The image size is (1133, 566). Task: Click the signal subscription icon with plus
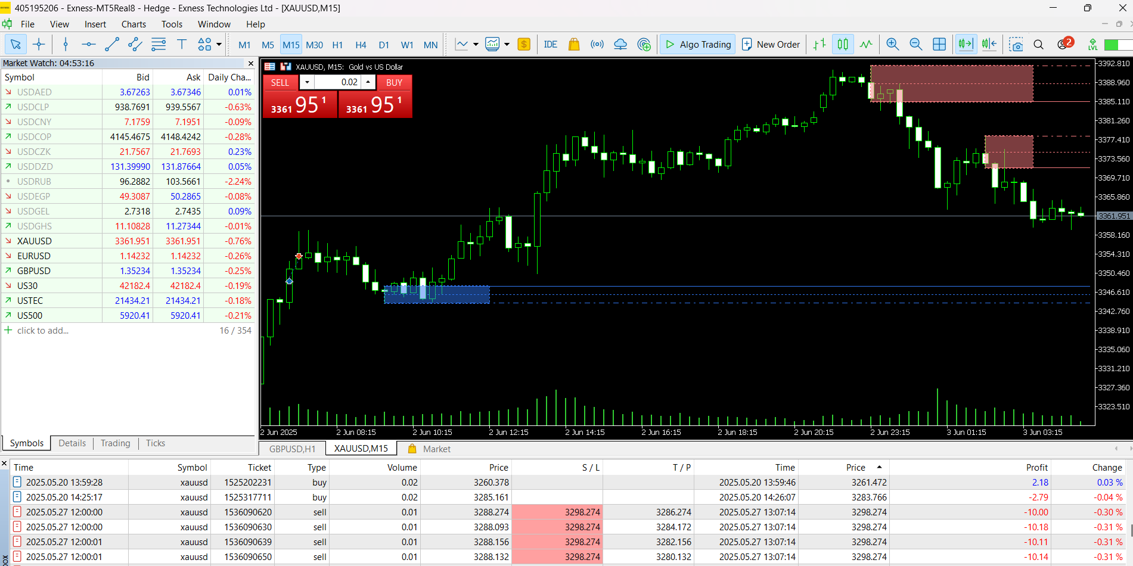point(644,45)
